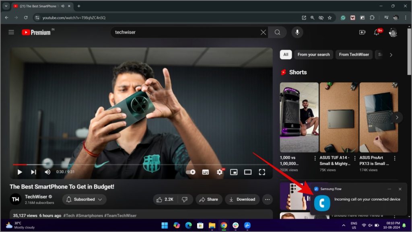
Task: Enable theater mode view
Action: (x=248, y=172)
